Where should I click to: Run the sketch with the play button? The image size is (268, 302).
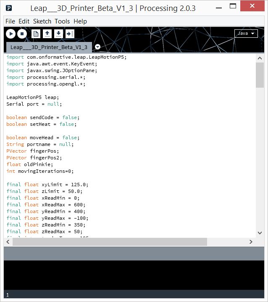click(x=11, y=34)
